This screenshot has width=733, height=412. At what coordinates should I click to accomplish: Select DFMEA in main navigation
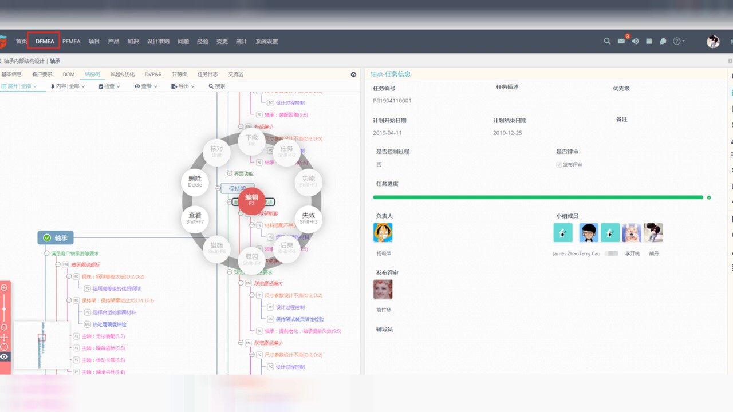tap(45, 41)
